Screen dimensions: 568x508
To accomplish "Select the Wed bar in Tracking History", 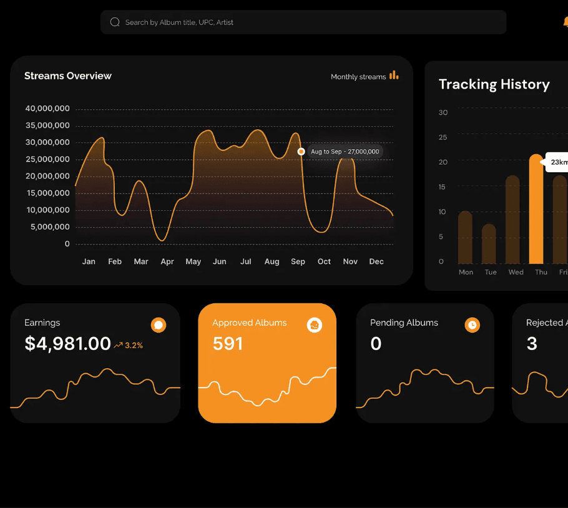I will [512, 220].
